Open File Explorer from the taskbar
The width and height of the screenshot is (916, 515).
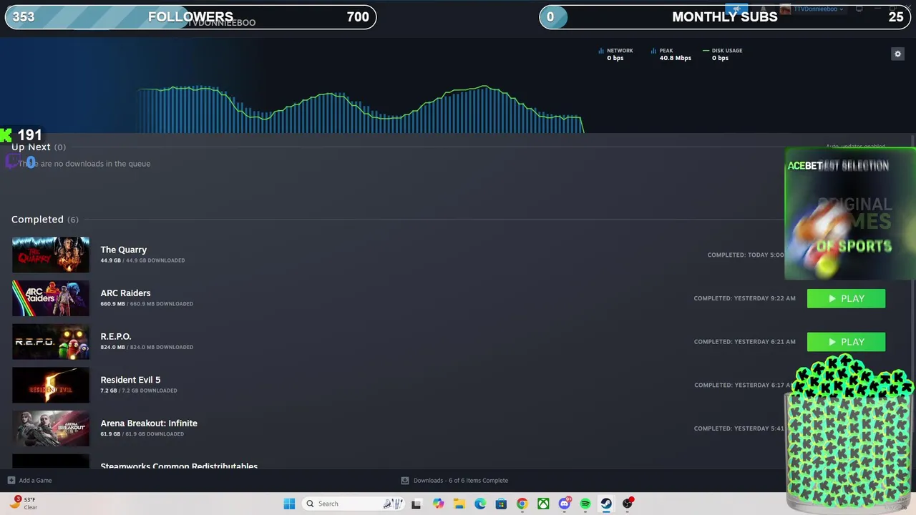coord(459,504)
